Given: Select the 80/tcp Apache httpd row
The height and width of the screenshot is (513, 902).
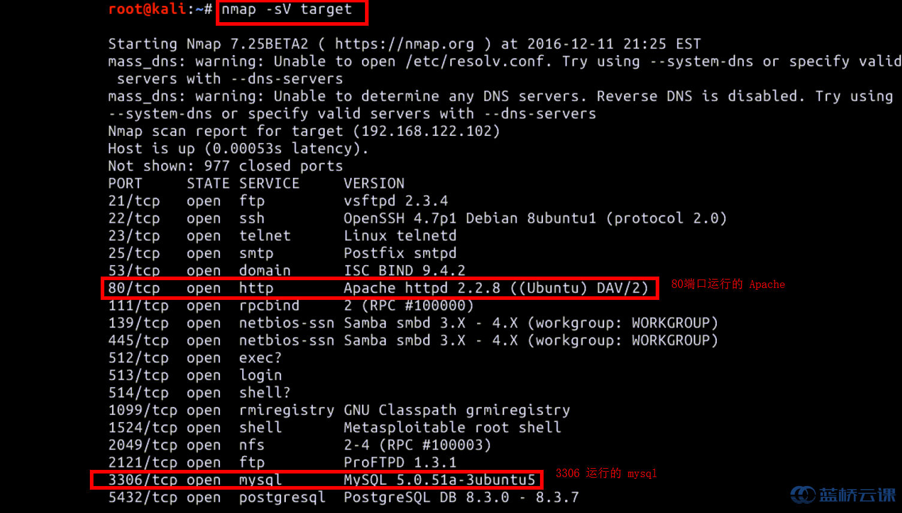Looking at the screenshot, I should click(x=379, y=288).
